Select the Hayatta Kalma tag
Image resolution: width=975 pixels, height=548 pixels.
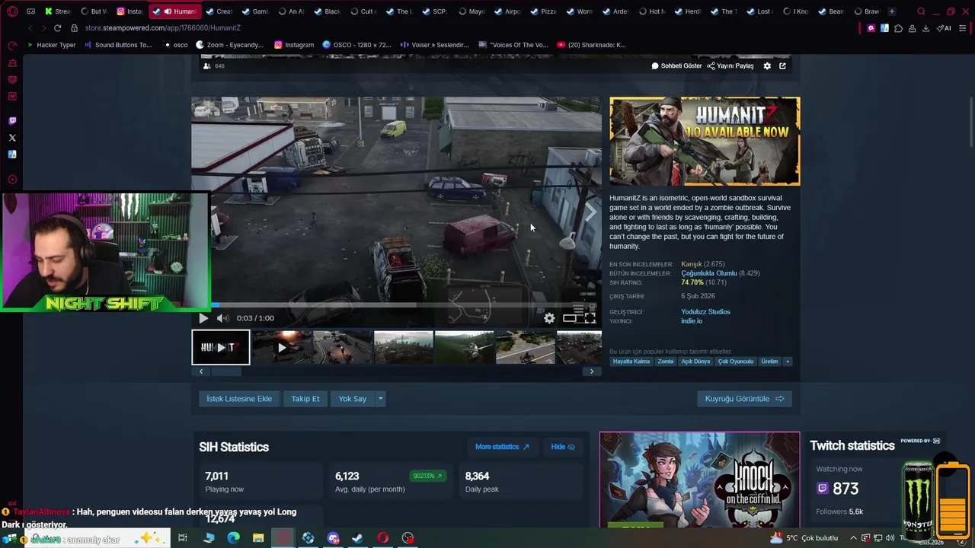click(631, 362)
